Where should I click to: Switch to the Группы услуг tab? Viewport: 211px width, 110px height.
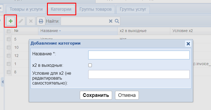(133, 9)
